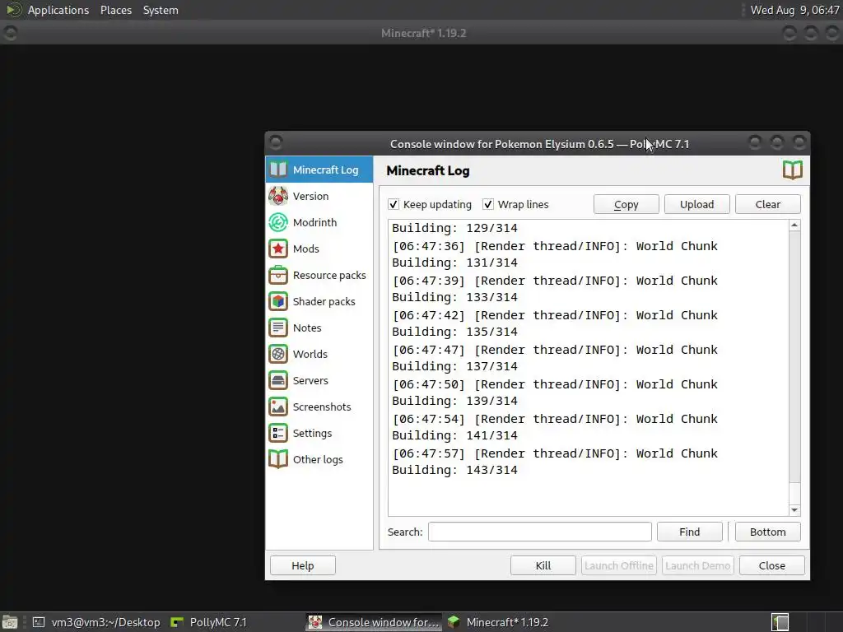Click the Mods star icon
Image resolution: width=843 pixels, height=632 pixels.
278,249
